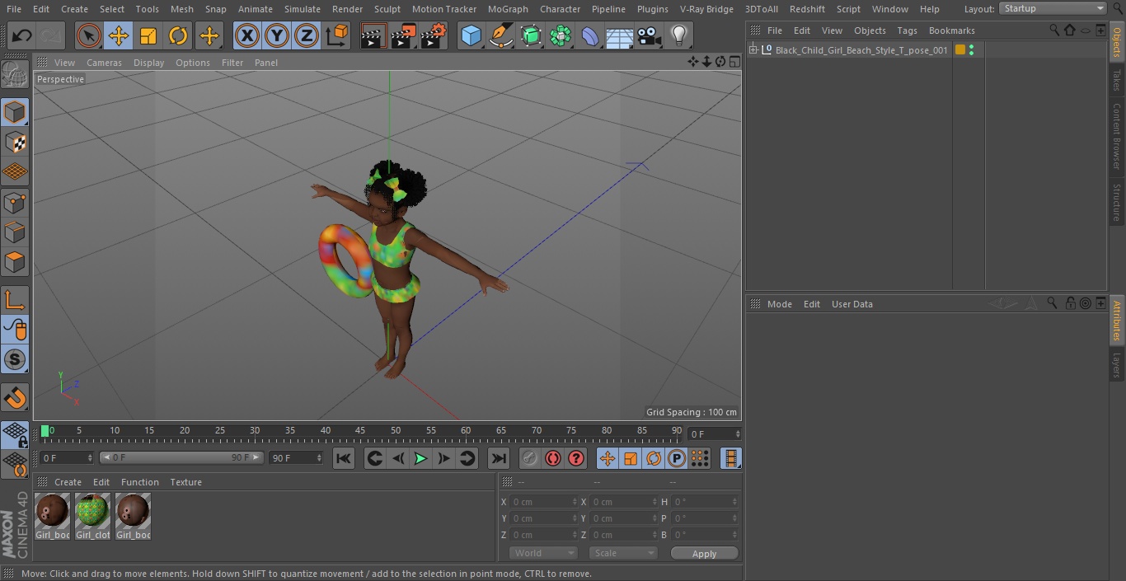Switch to Texture mode

point(15,142)
